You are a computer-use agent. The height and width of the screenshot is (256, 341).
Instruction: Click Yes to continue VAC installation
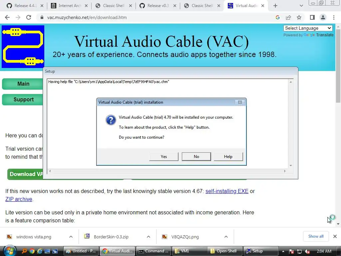(x=164, y=157)
